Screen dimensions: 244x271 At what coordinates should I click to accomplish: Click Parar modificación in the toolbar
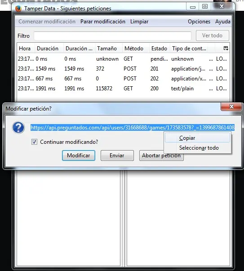tap(103, 22)
